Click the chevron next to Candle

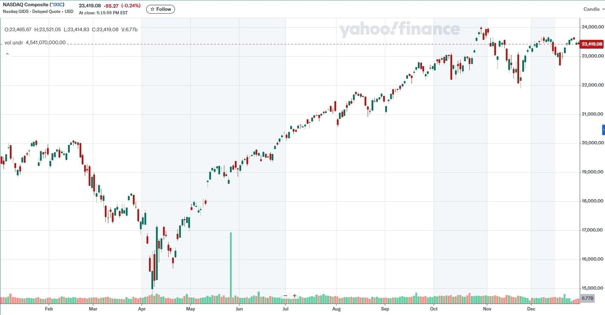point(603,9)
